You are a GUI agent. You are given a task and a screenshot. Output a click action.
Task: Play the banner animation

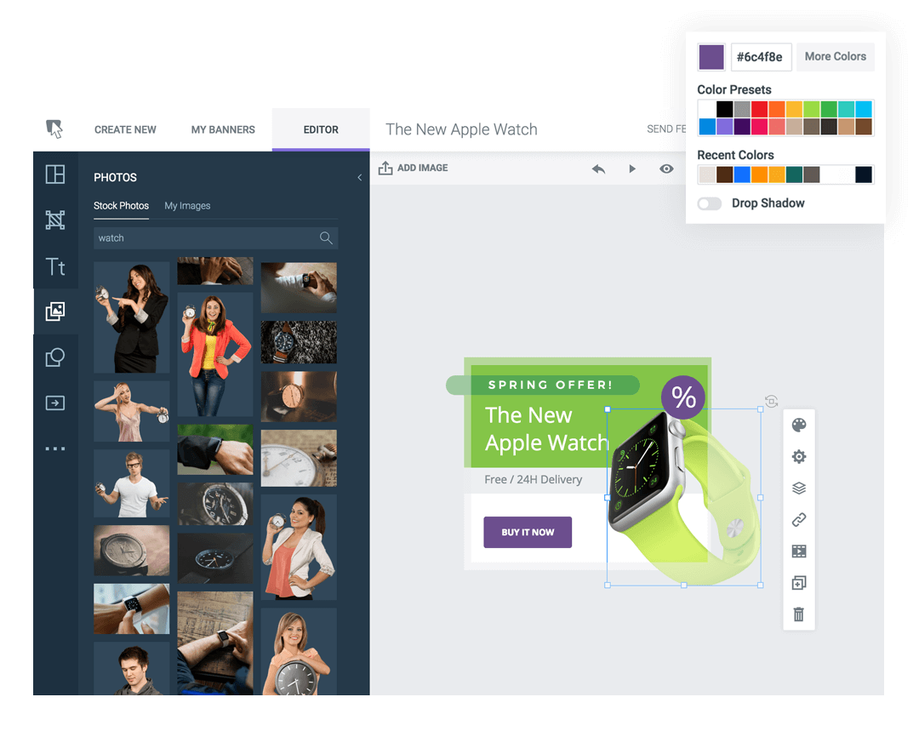[631, 169]
